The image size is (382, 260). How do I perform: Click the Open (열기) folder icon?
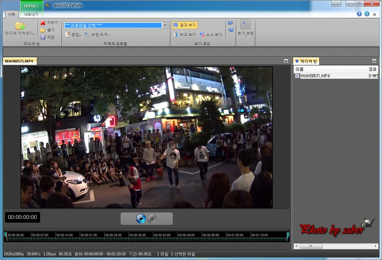[x=43, y=30]
